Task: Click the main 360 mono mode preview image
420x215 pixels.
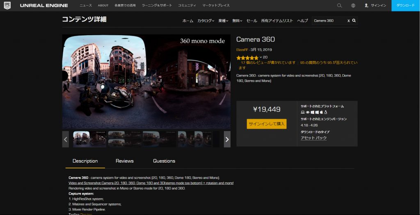Action: [x=146, y=81]
